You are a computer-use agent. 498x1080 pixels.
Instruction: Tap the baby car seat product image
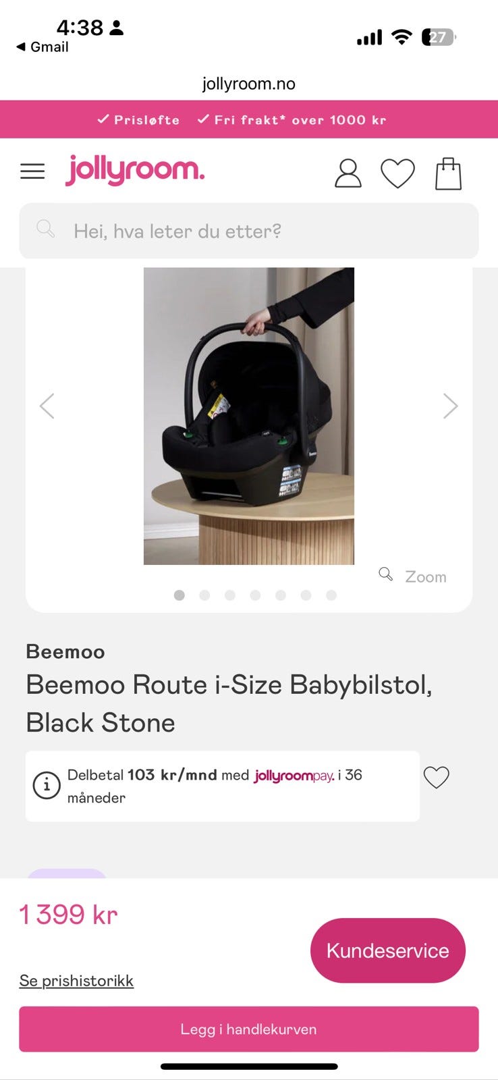[x=249, y=416]
